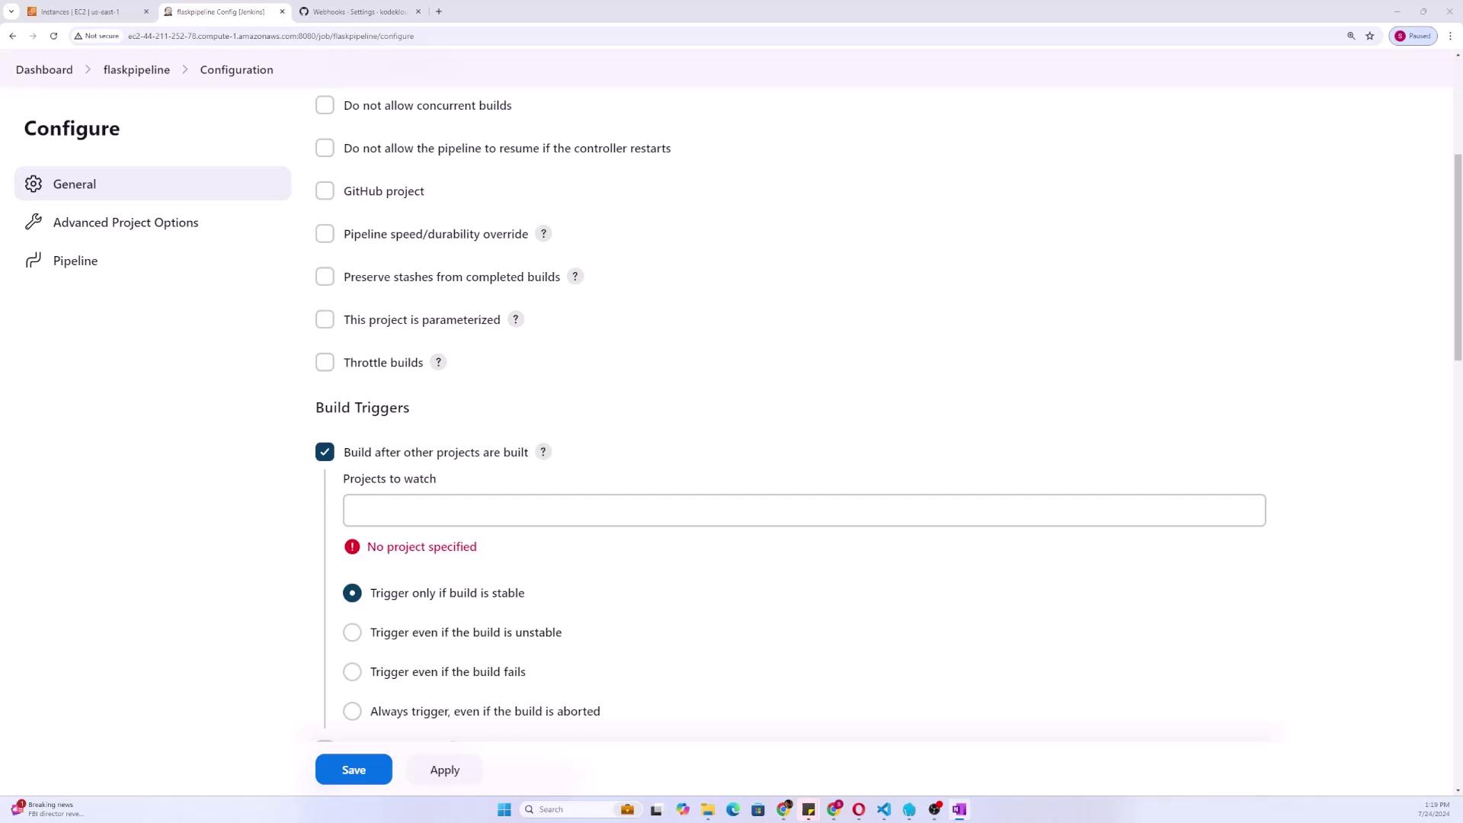Open browser zoom magnifier icon
Screen dimensions: 1463x823
pyautogui.click(x=1351, y=36)
